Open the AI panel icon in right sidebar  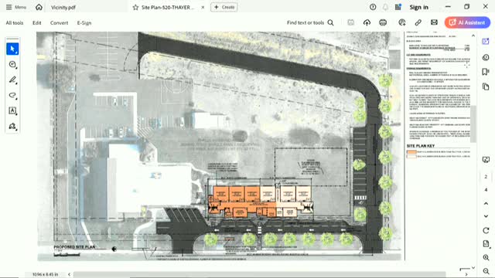486,41
